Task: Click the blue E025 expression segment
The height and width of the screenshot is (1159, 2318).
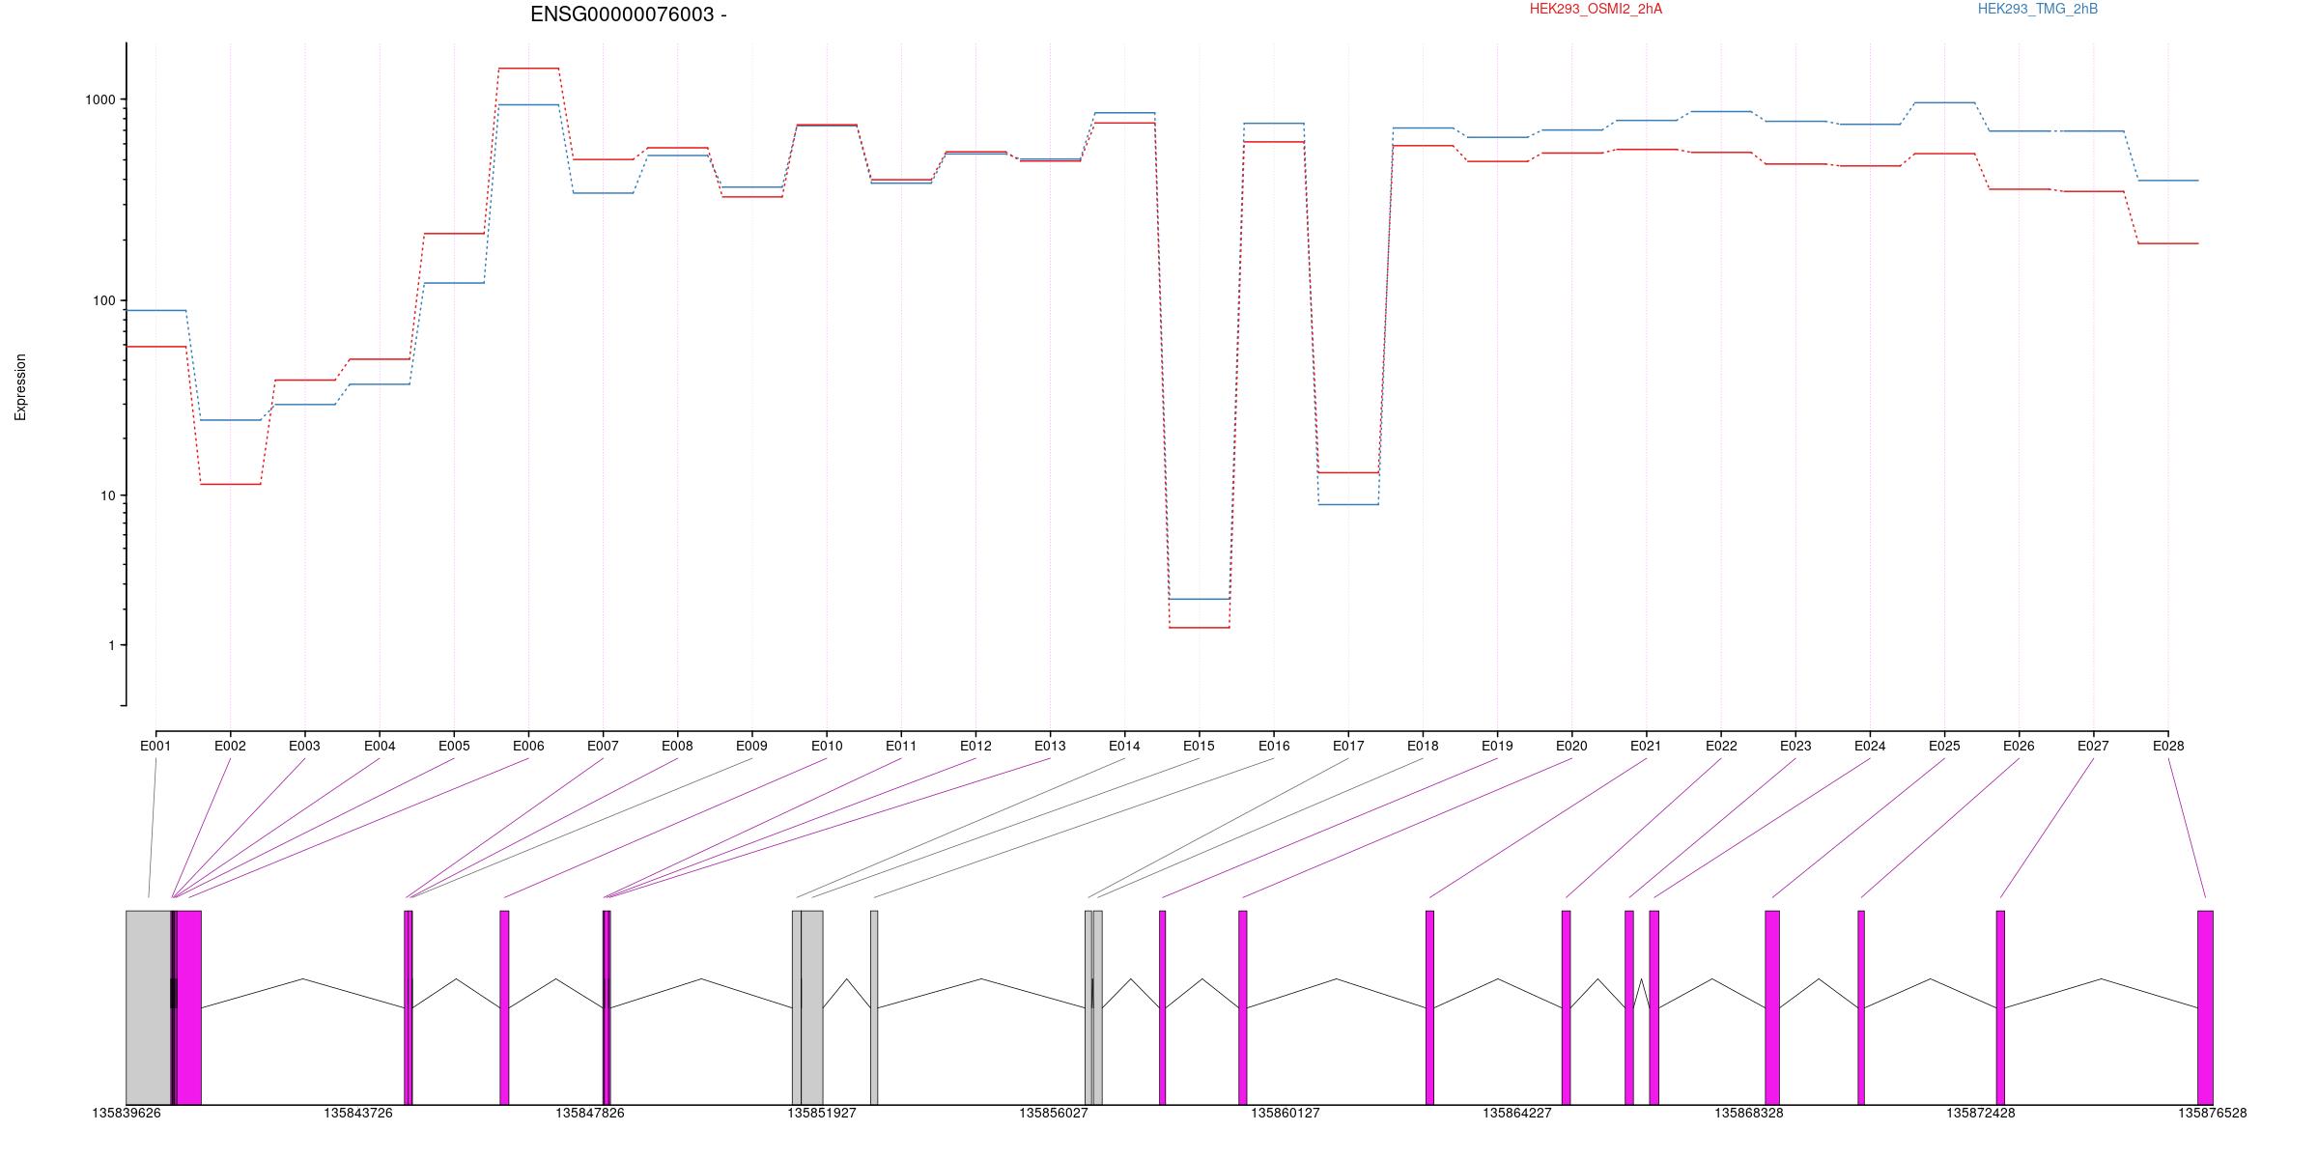Action: pyautogui.click(x=1944, y=102)
